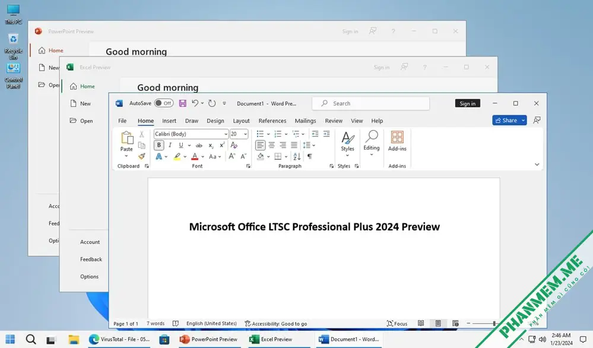
Task: Increase paragraph indent
Action: tap(326, 134)
